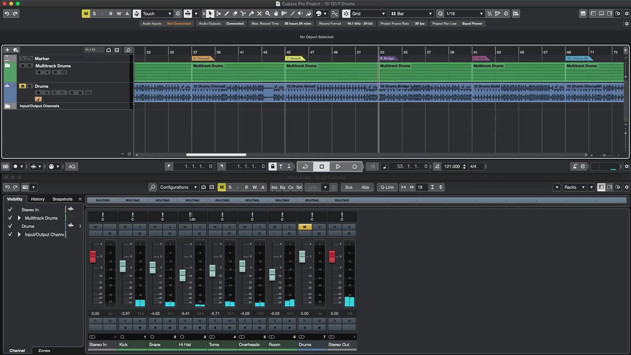
Task: Open the Racks dropdown
Action: 574,187
